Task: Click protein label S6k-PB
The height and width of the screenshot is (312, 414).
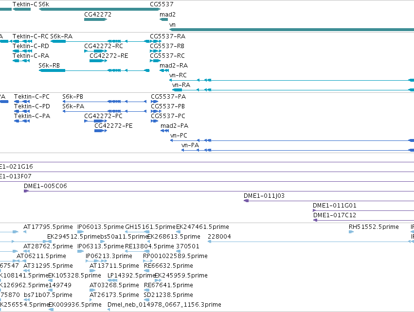Action: pos(72,97)
